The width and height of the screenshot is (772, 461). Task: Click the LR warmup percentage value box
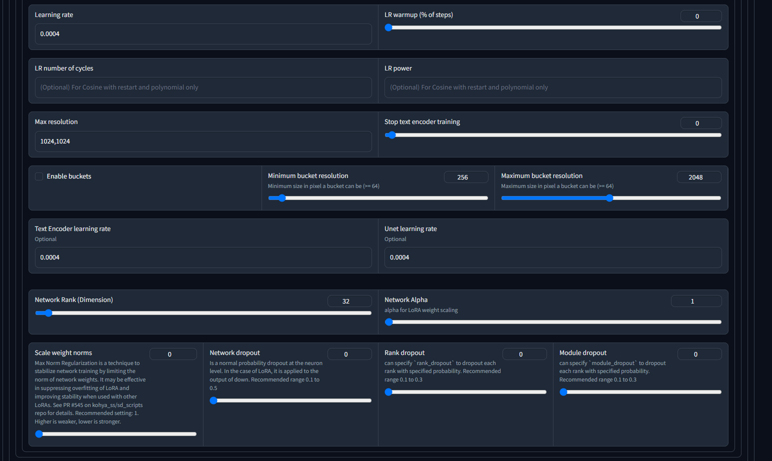701,16
